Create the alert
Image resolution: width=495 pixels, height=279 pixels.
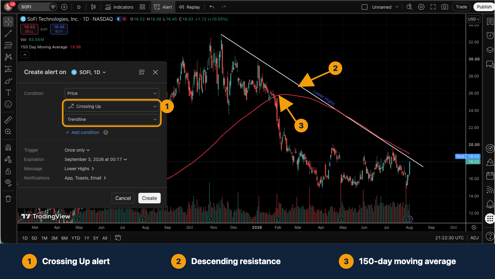click(x=149, y=198)
